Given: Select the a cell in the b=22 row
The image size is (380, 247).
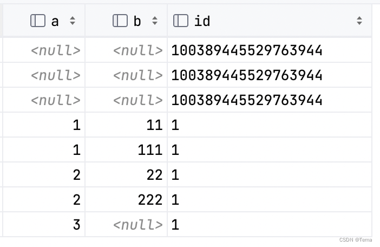Looking at the screenshot, I should 44,175.
